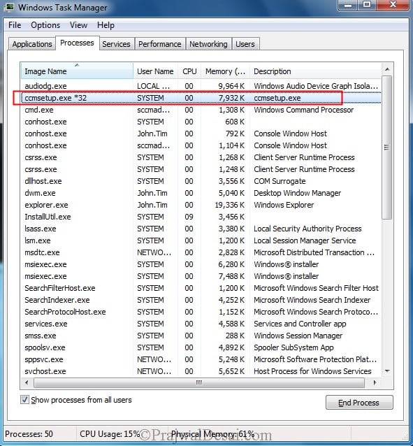Select msiexec.exe using 7,488 K memory

click(x=201, y=276)
